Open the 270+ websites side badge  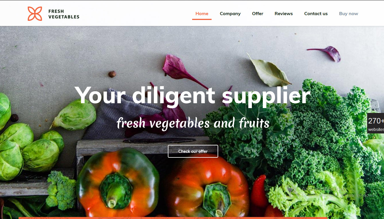coord(376,123)
